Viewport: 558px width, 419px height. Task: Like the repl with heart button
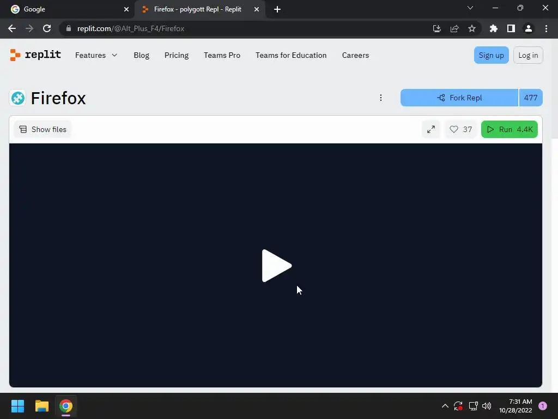(x=460, y=129)
